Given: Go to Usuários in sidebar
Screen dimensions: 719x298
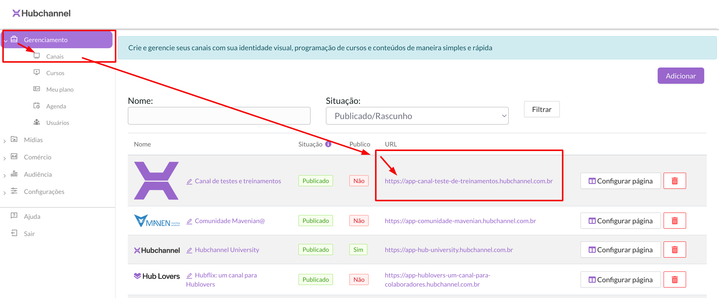Looking at the screenshot, I should pyautogui.click(x=58, y=123).
